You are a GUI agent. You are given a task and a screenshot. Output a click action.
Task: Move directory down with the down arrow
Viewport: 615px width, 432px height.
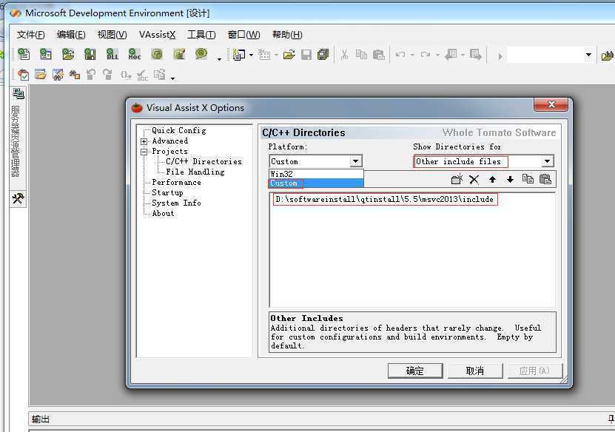point(510,180)
